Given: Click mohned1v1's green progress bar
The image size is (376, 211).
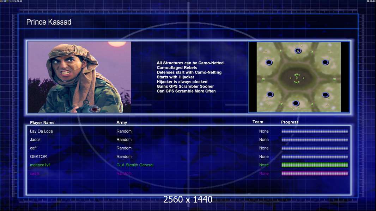Looking at the screenshot, I should (315, 165).
